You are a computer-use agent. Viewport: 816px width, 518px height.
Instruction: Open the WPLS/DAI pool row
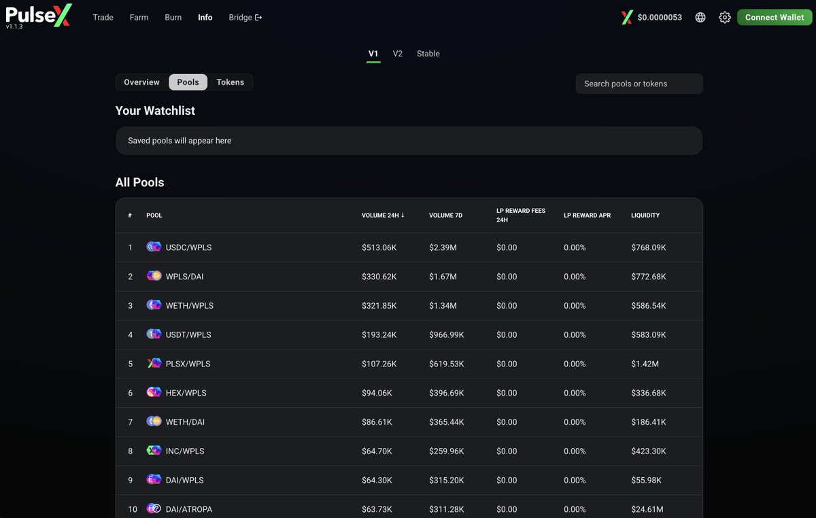click(x=409, y=277)
